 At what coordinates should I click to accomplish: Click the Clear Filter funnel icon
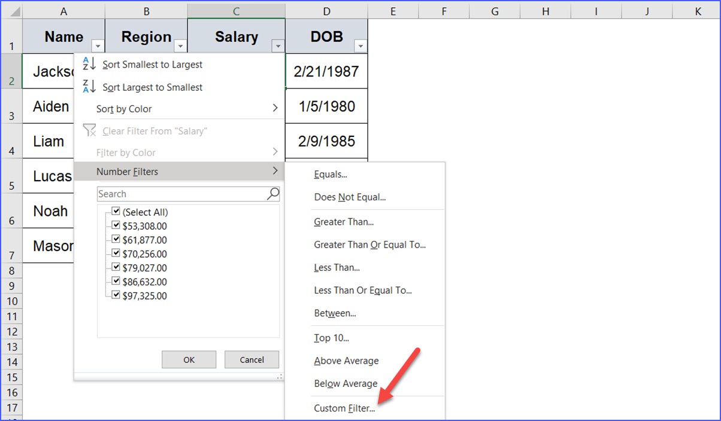point(90,130)
